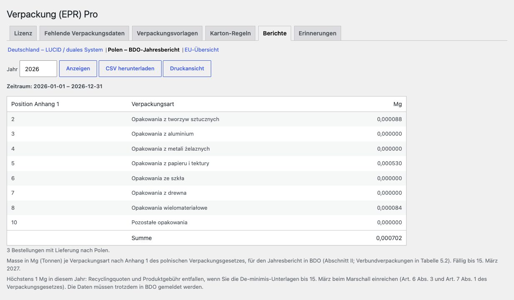Click the Mg column header
This screenshot has width=514, height=300.
click(x=397, y=104)
